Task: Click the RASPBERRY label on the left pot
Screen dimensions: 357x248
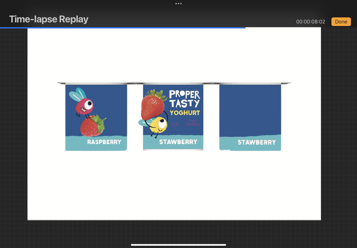Action: click(x=104, y=142)
